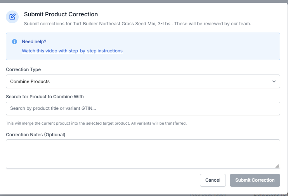Click the Submit Product Correction heading
Screen dimensions: 288x196
click(x=61, y=14)
